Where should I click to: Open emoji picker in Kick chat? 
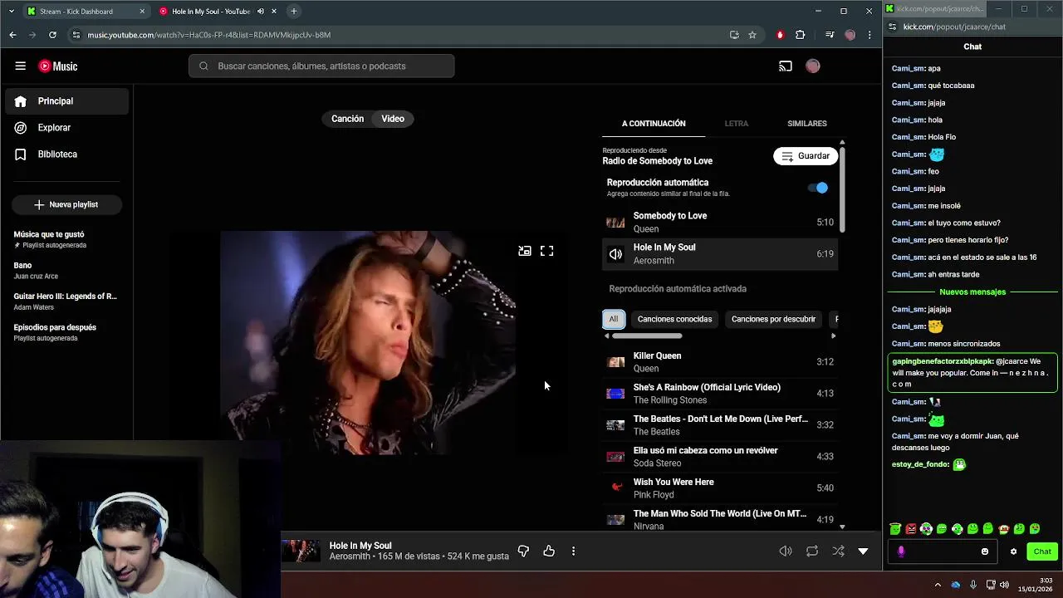985,551
